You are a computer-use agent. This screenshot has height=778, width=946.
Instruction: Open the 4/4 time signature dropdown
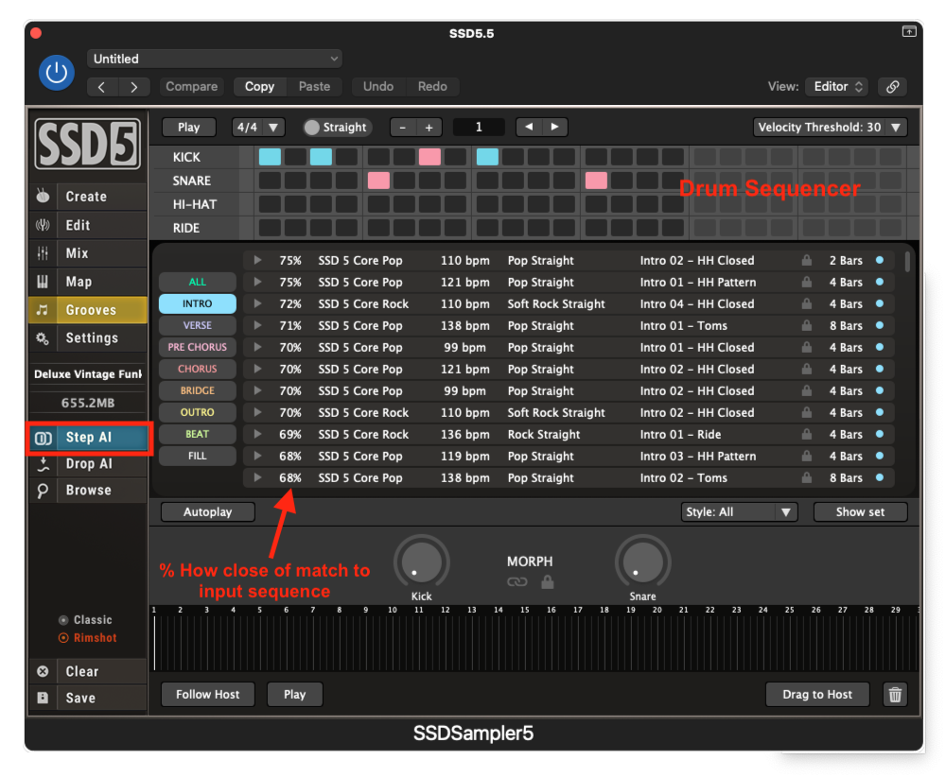258,128
